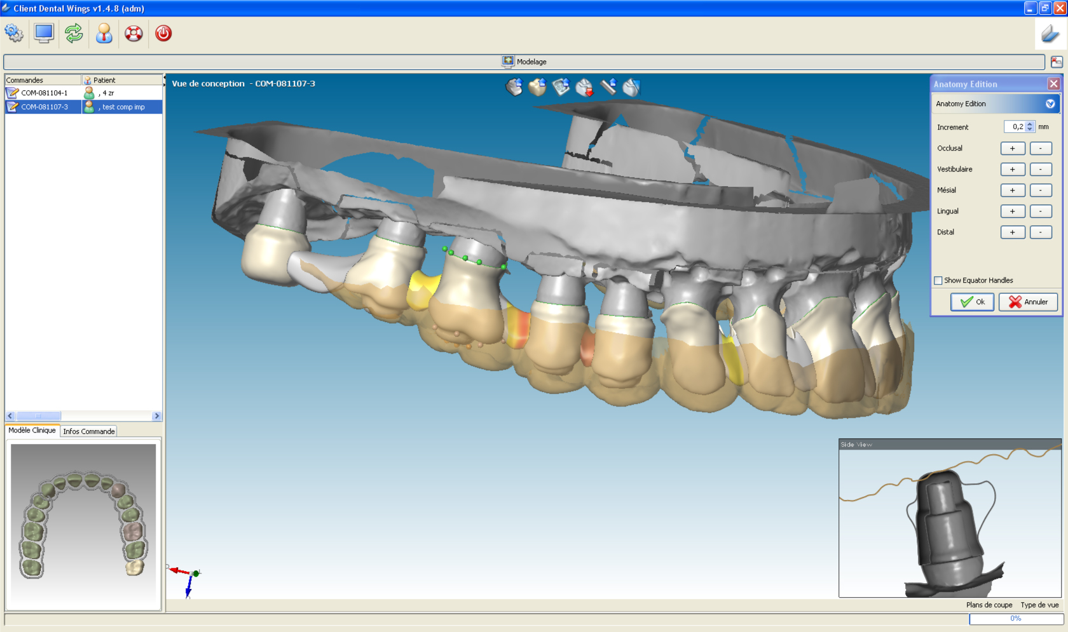This screenshot has width=1068, height=632.
Task: Click the orders list left scroll arrow
Action: pyautogui.click(x=10, y=416)
